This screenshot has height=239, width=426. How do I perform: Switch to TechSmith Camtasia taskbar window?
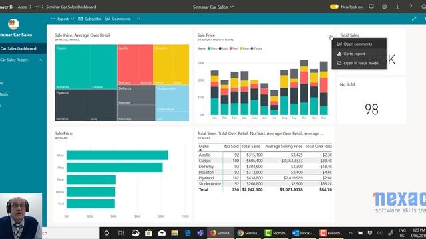(x=276, y=233)
